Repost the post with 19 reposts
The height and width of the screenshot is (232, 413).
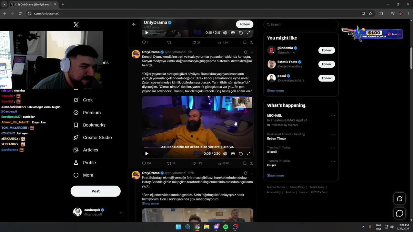click(x=171, y=163)
